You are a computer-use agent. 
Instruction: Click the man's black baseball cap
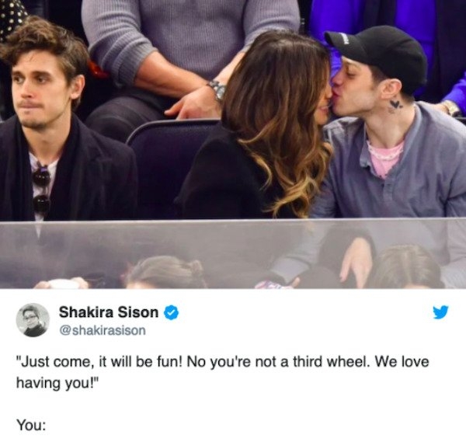coord(381,57)
